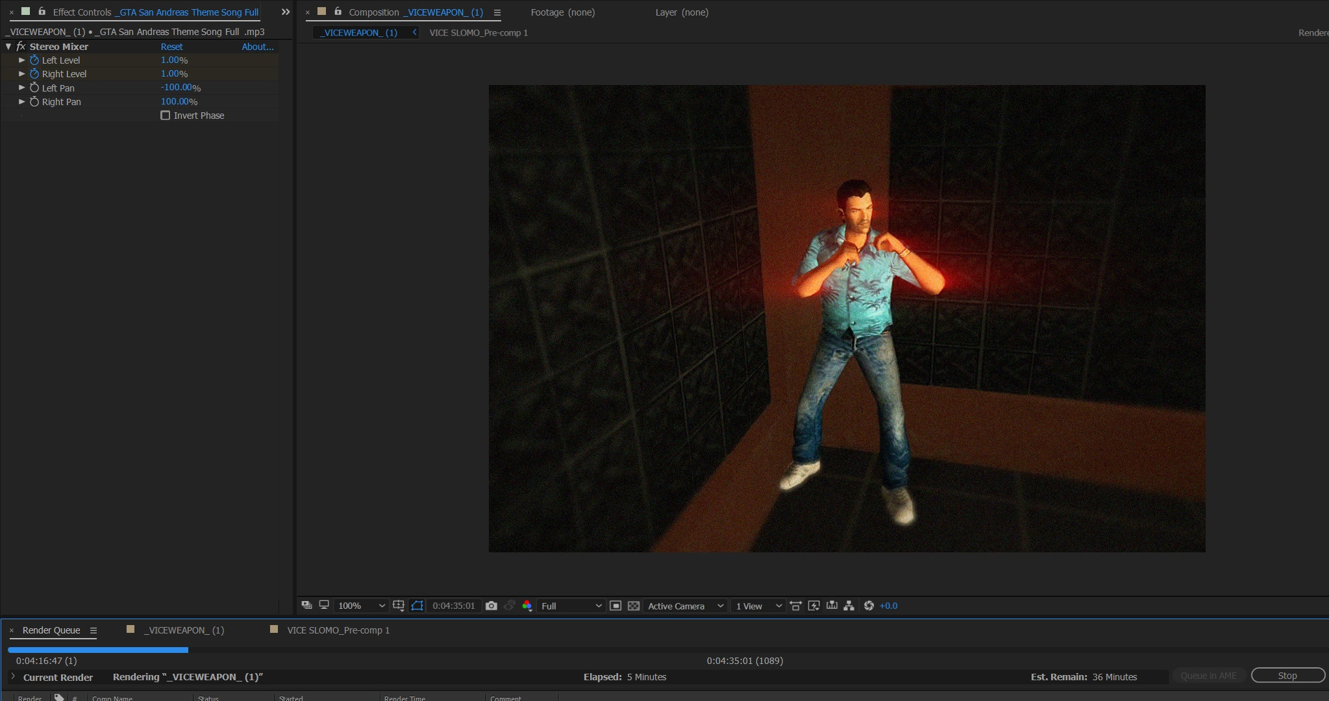Select the Footage (none) tab
This screenshot has width=1329, height=701.
(x=563, y=12)
